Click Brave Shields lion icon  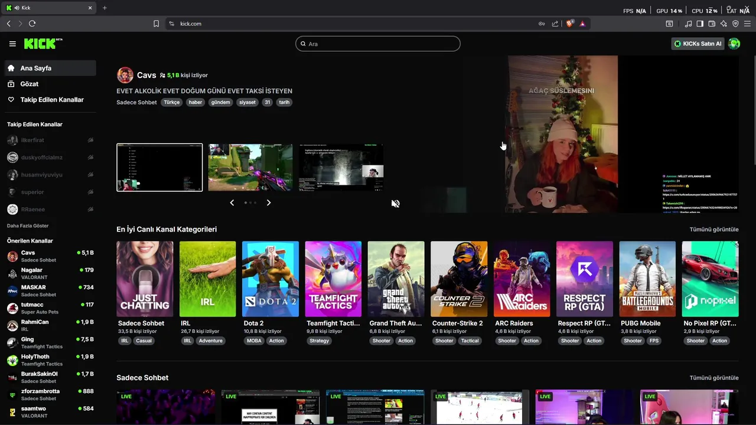coord(569,24)
